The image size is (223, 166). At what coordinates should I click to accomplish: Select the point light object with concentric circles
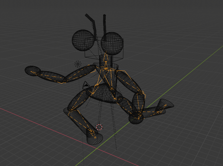tap(78, 64)
